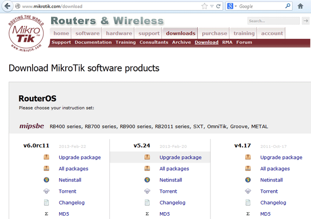Download v6.0rc11 Upgrade package
311x219 pixels.
click(80, 157)
